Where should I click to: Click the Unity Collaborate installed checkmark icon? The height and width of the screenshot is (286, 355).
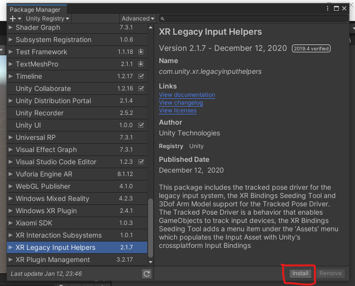141,88
